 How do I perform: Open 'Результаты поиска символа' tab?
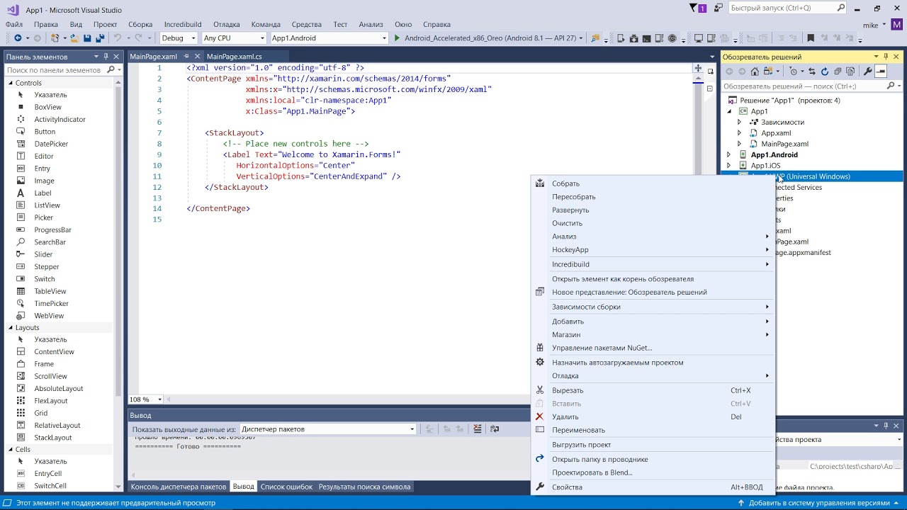click(364, 487)
